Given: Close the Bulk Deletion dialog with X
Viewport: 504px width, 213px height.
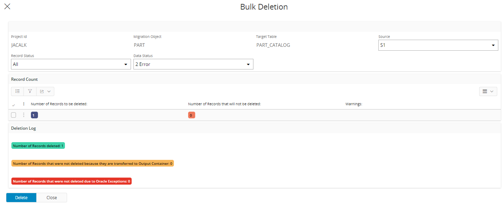Looking at the screenshot, I should click(7, 6).
